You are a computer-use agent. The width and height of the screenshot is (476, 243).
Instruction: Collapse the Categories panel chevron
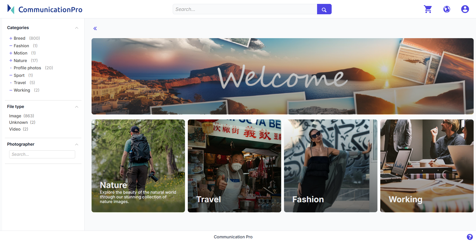tap(76, 28)
